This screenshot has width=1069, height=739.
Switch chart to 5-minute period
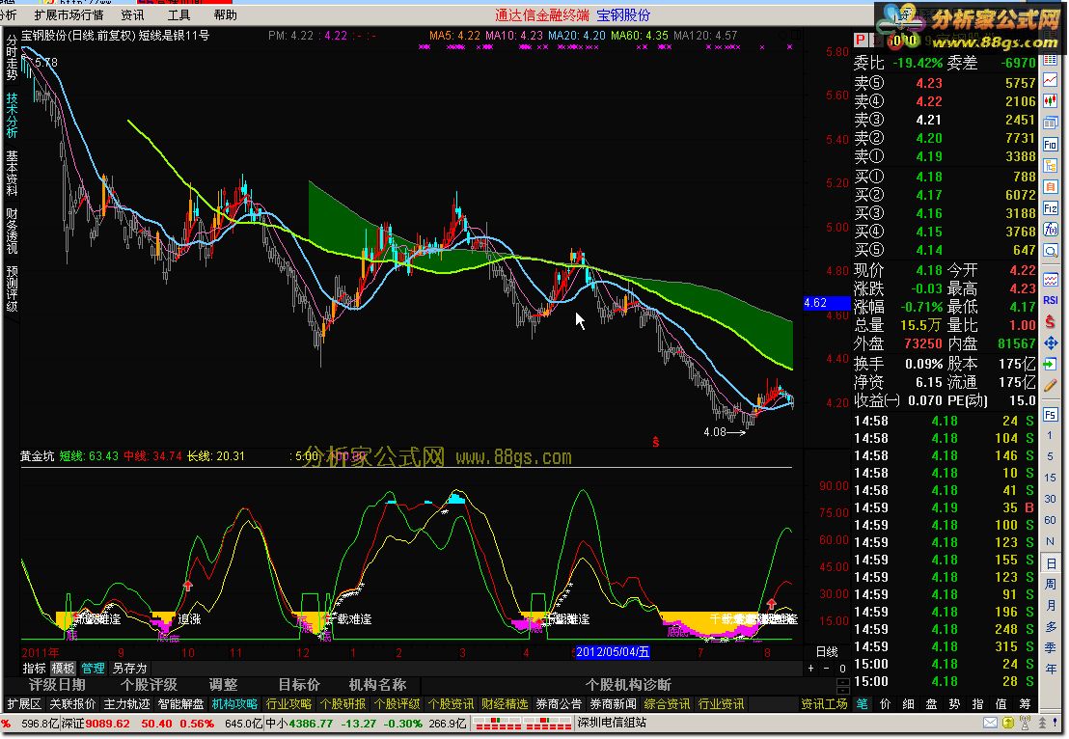tap(1050, 456)
